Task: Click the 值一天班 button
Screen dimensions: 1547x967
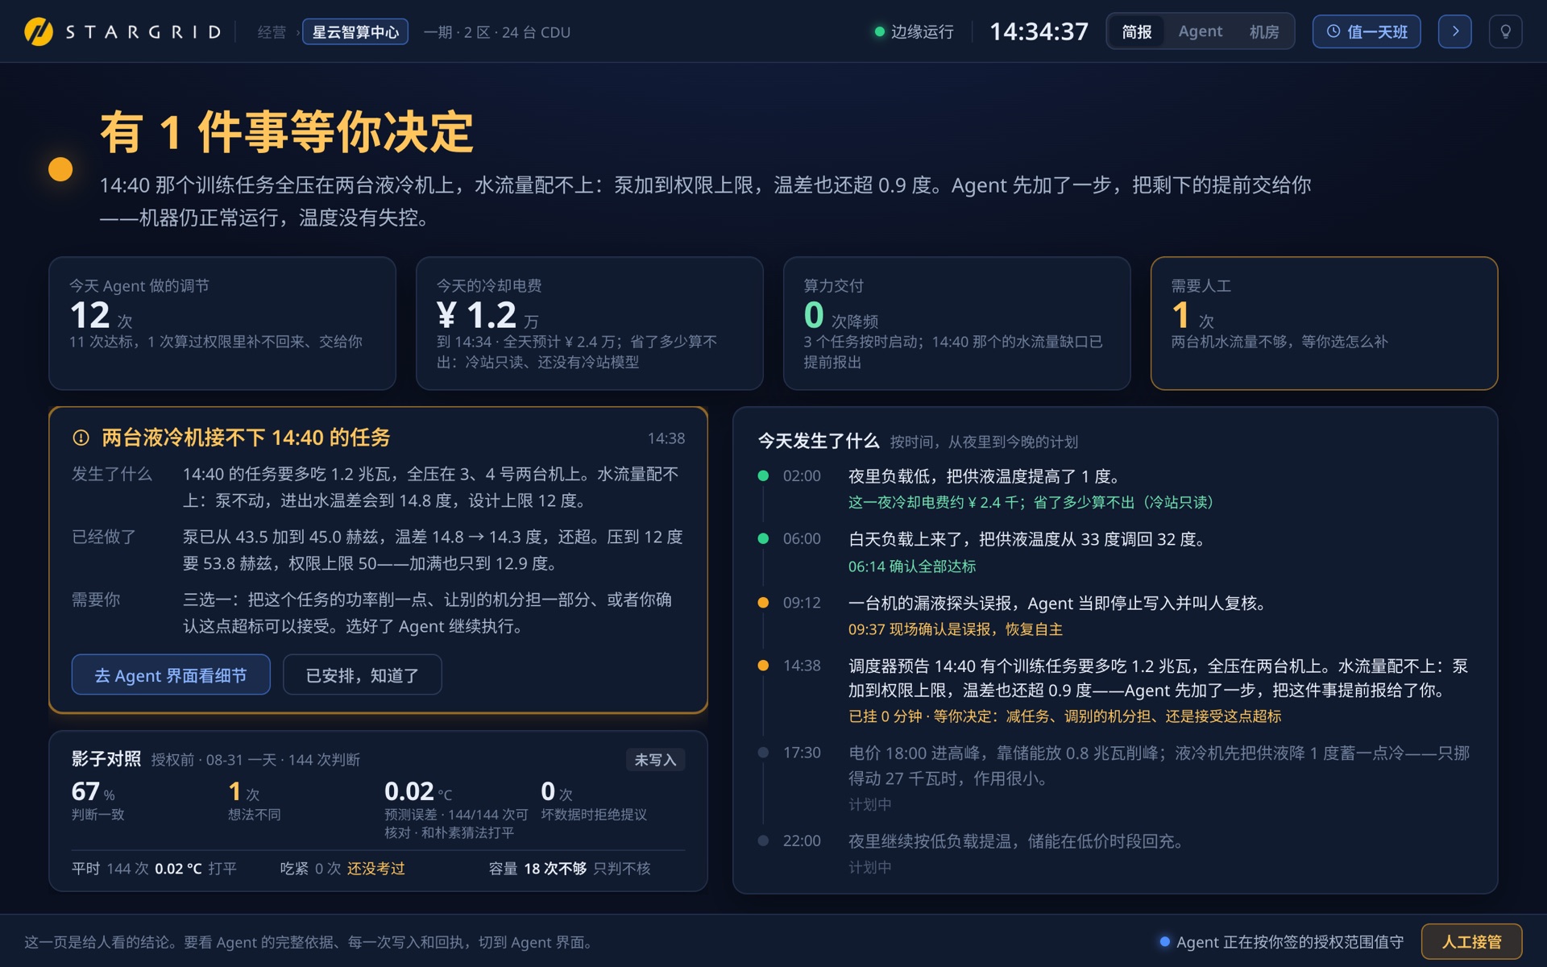Action: (1366, 31)
